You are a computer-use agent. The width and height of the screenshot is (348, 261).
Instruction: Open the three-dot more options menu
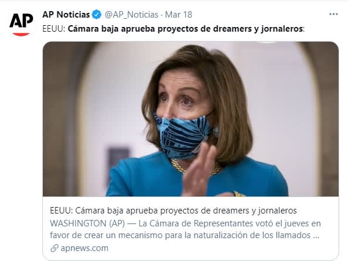tap(333, 15)
